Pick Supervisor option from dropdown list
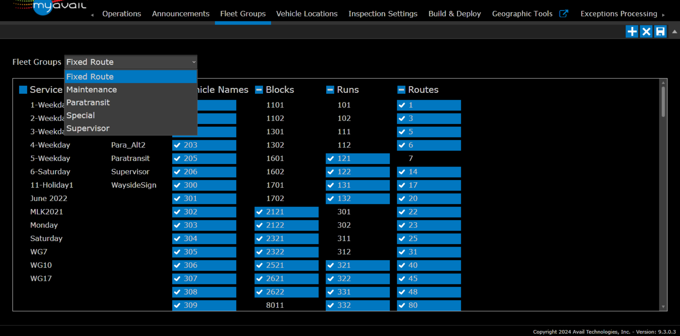680x336 pixels. pos(88,128)
